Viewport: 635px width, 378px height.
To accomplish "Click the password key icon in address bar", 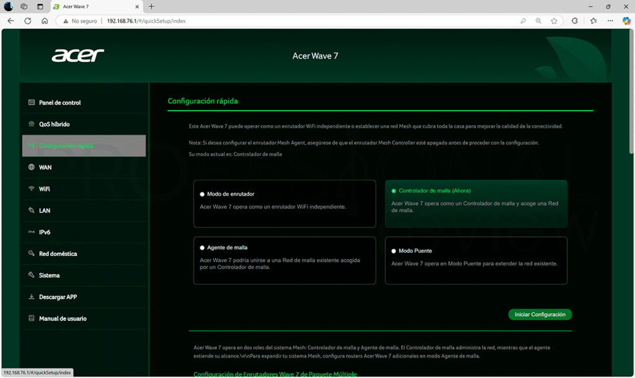I will (x=523, y=20).
